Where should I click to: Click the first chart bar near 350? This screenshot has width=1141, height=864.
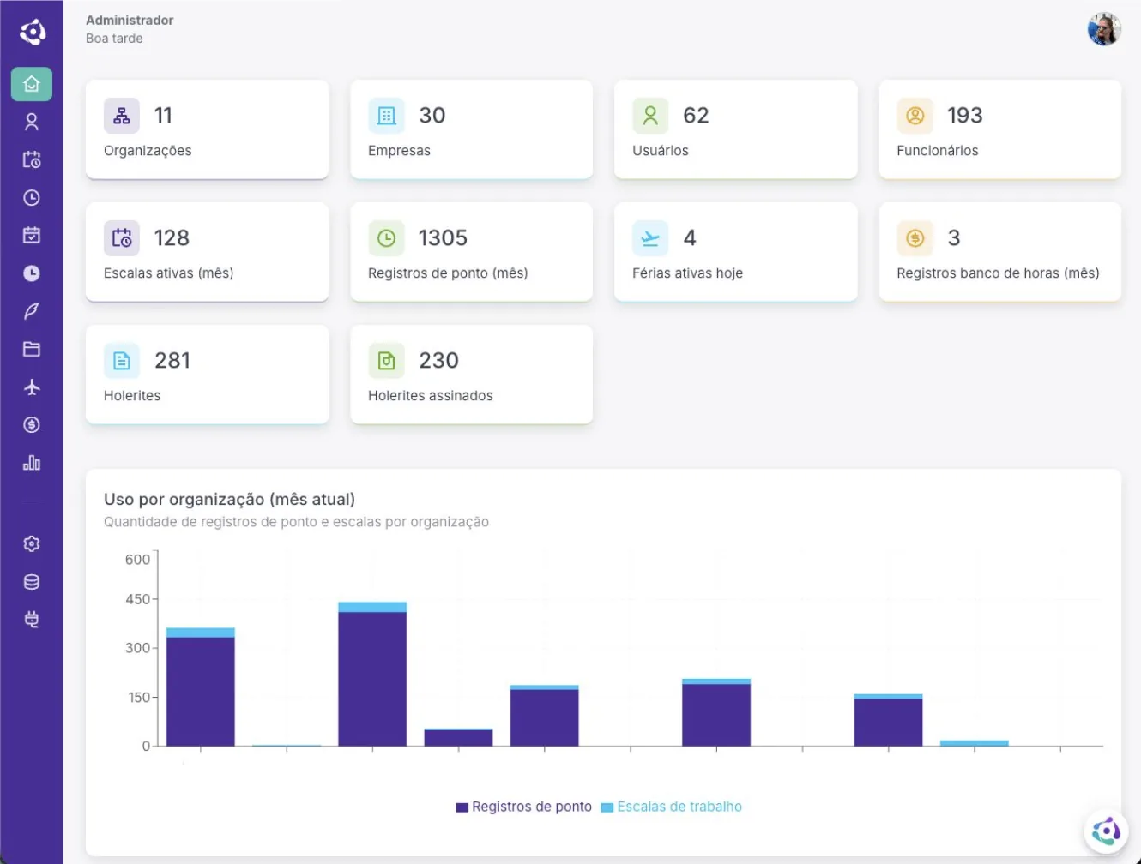(x=200, y=687)
